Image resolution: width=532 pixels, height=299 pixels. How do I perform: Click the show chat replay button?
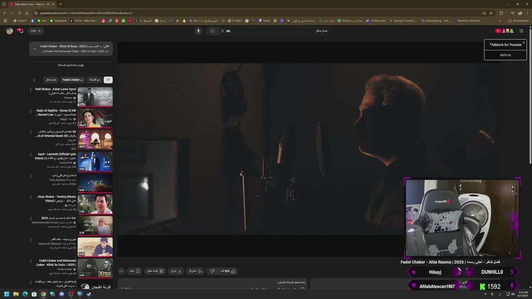click(71, 65)
